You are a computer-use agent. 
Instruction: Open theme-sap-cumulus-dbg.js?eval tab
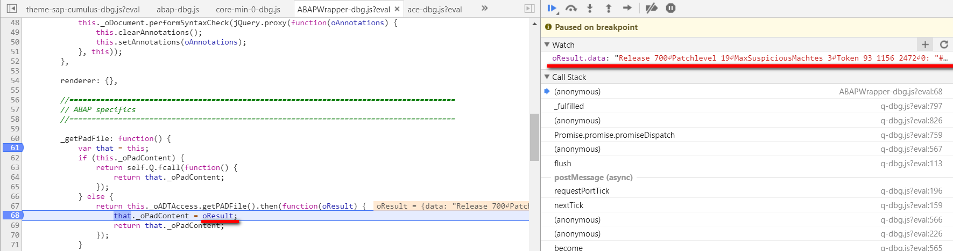(83, 9)
